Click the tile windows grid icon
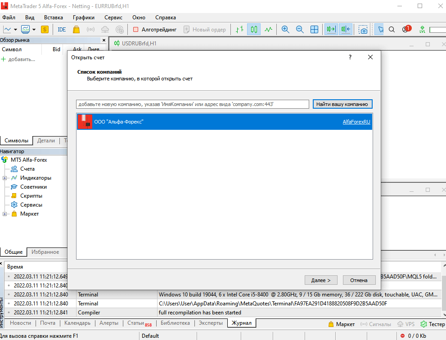 coord(315,30)
